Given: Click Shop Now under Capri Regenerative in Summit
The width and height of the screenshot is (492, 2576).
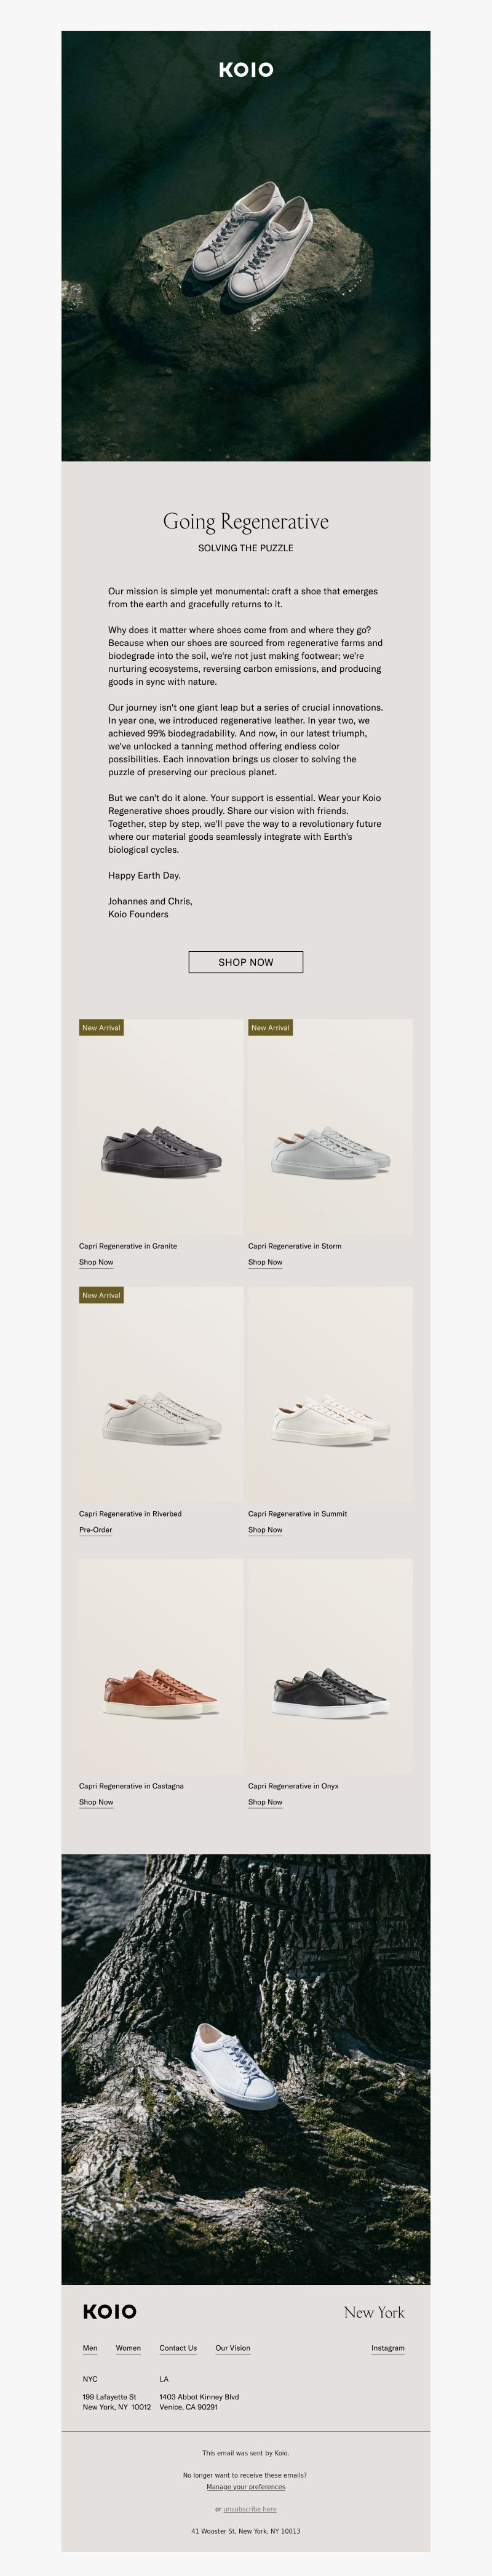Looking at the screenshot, I should click(x=265, y=1530).
